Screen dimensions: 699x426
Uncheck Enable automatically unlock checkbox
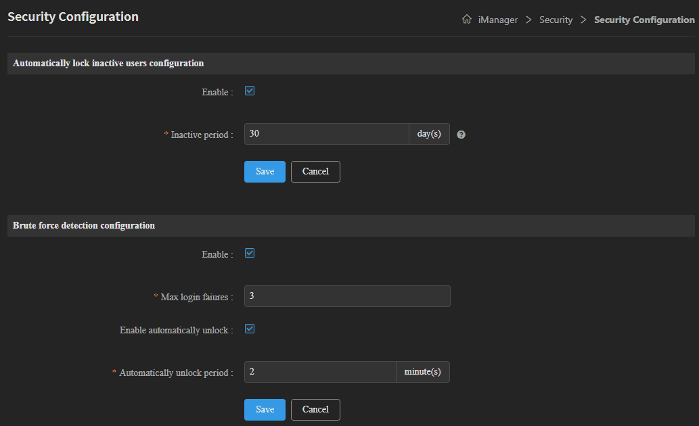coord(250,329)
